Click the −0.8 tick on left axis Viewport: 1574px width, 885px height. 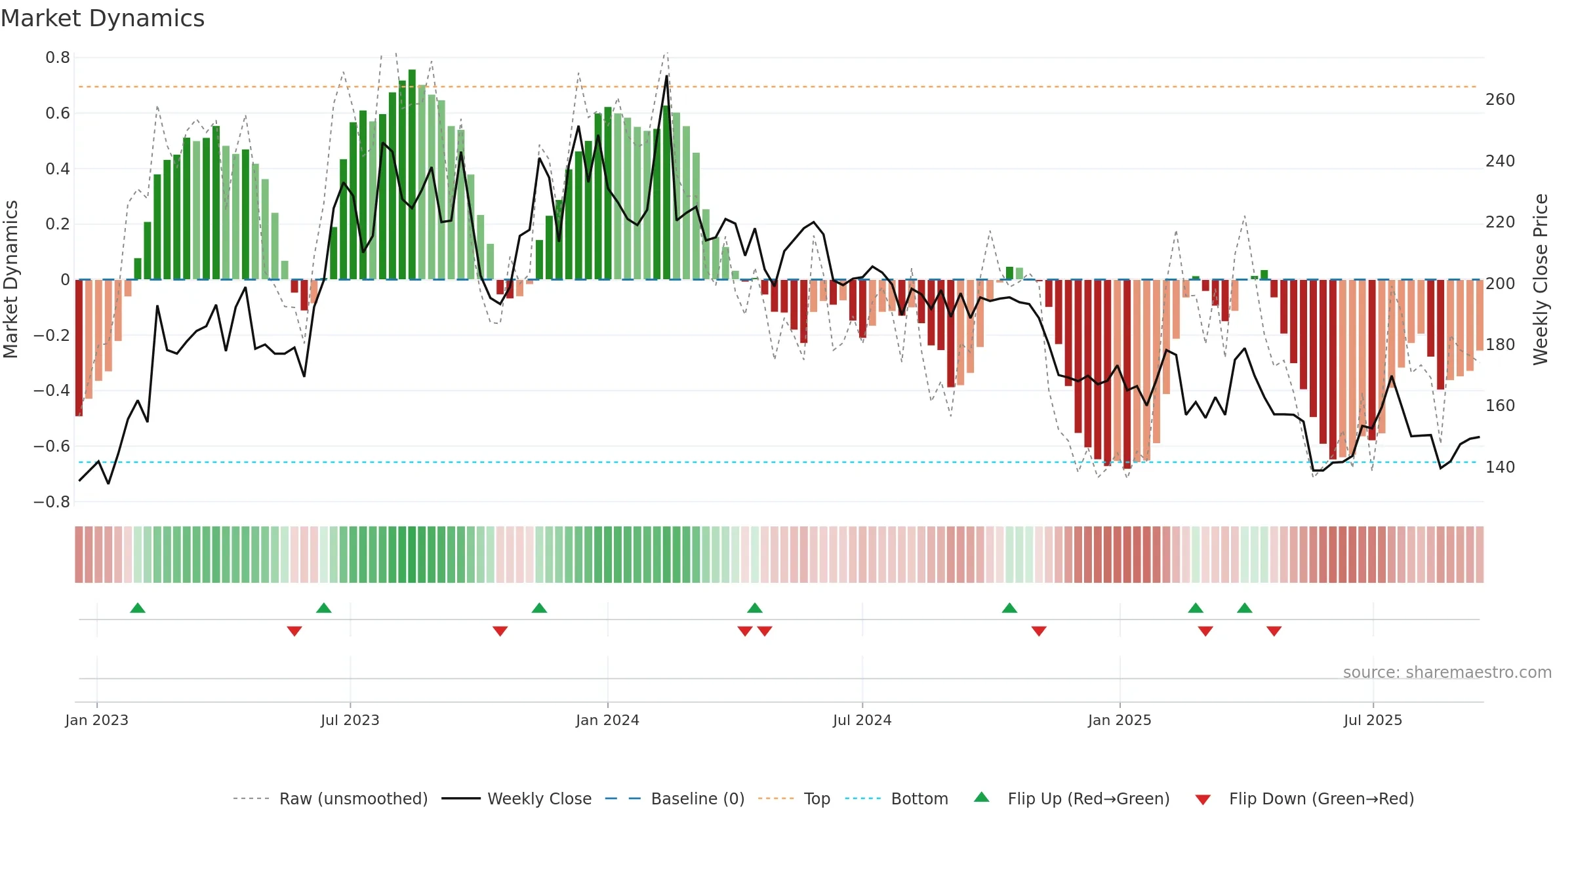pyautogui.click(x=52, y=502)
